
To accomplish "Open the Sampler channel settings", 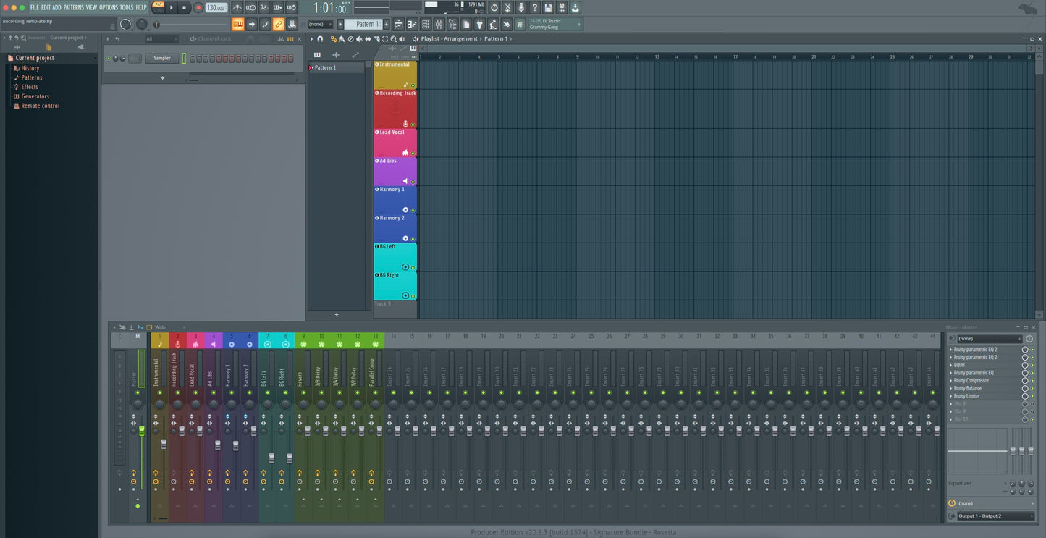I will [x=161, y=58].
